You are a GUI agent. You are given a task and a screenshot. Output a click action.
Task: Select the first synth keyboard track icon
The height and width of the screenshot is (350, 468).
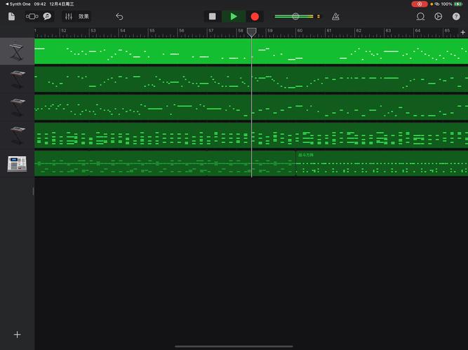point(17,51)
